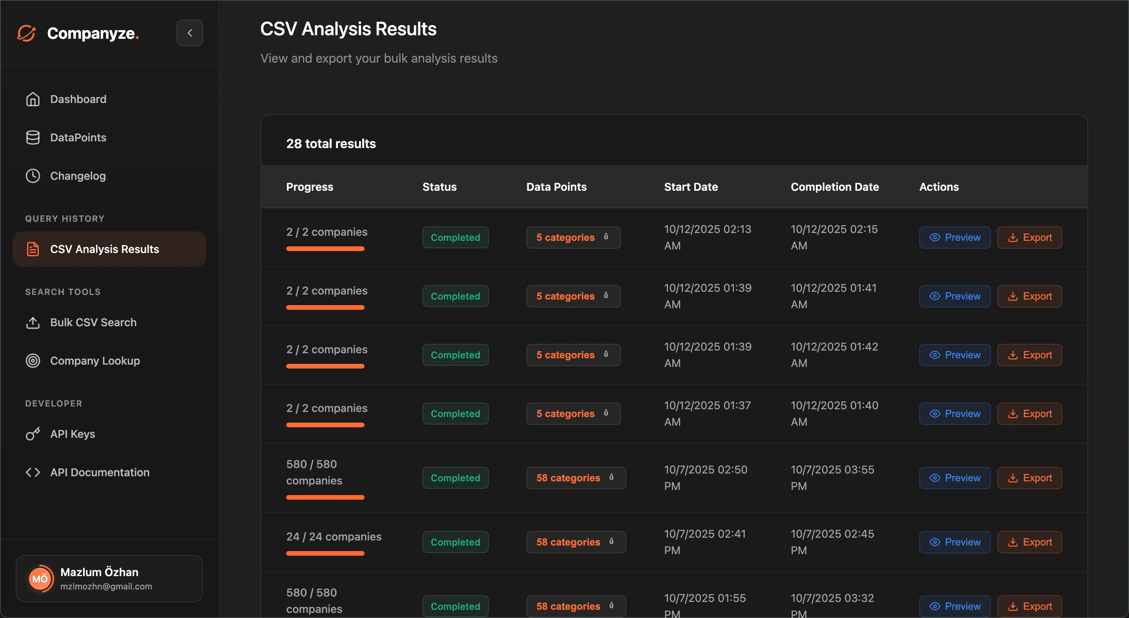
Task: Click the download icon on the first Export button
Action: click(x=1013, y=237)
